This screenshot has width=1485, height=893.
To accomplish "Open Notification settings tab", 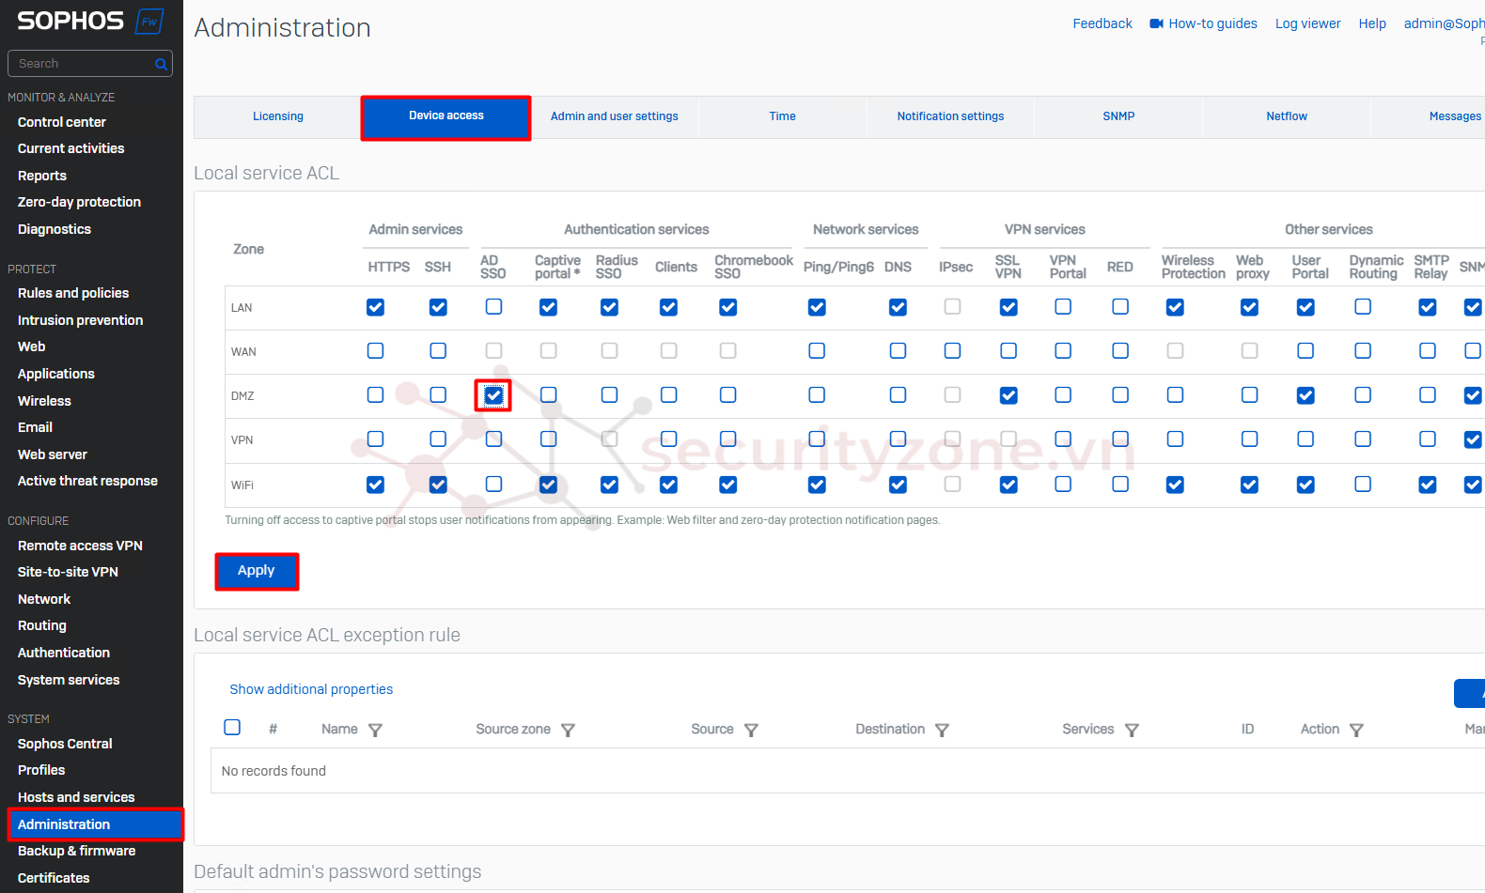I will pyautogui.click(x=950, y=116).
